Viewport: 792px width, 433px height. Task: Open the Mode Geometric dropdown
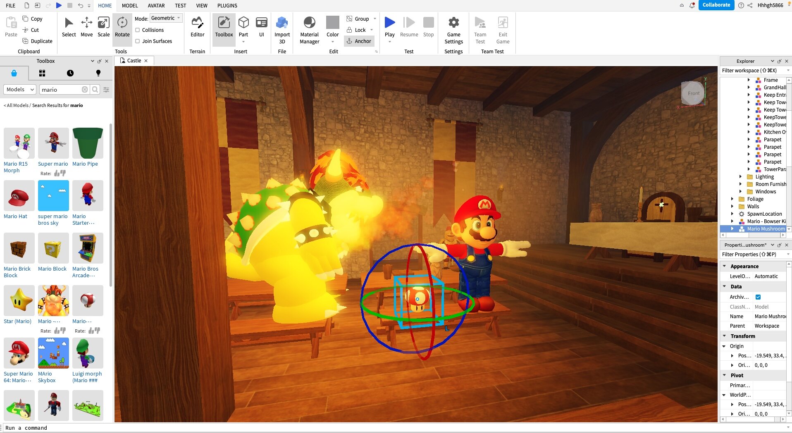(x=166, y=18)
